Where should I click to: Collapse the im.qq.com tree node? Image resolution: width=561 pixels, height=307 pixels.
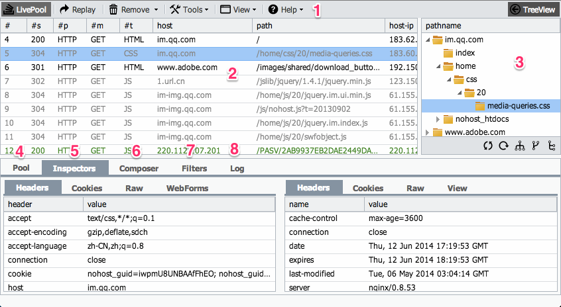pos(428,40)
